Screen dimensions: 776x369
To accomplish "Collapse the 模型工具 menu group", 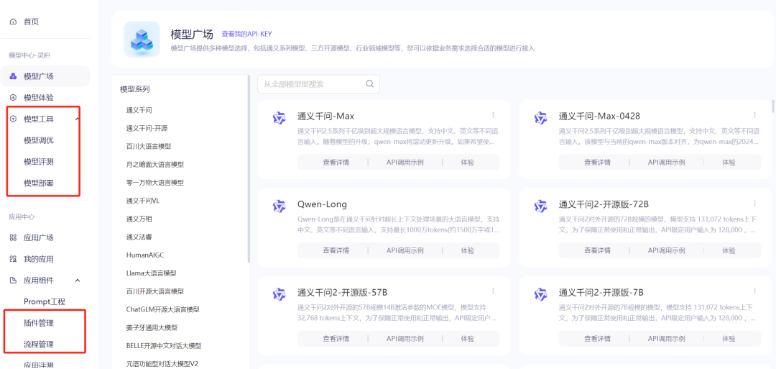I will (77, 119).
